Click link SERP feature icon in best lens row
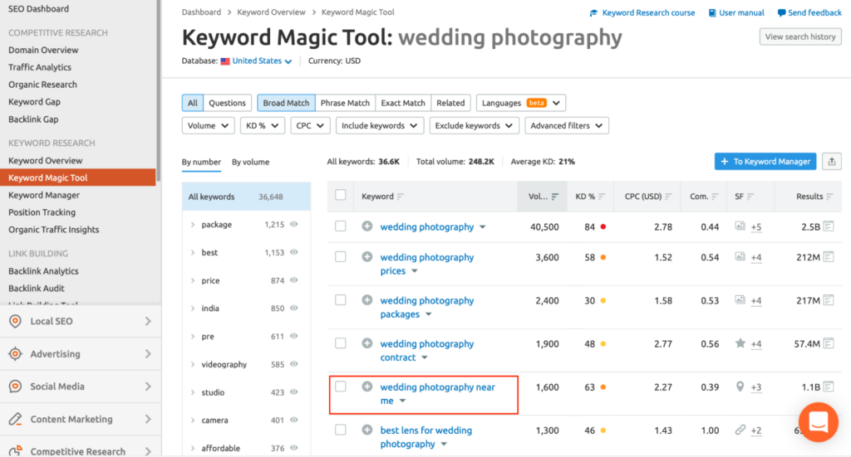This screenshot has height=457, width=851. click(740, 430)
